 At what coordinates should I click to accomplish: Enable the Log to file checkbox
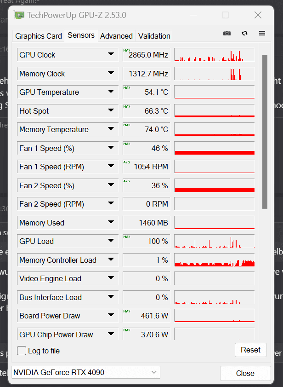coord(22,351)
